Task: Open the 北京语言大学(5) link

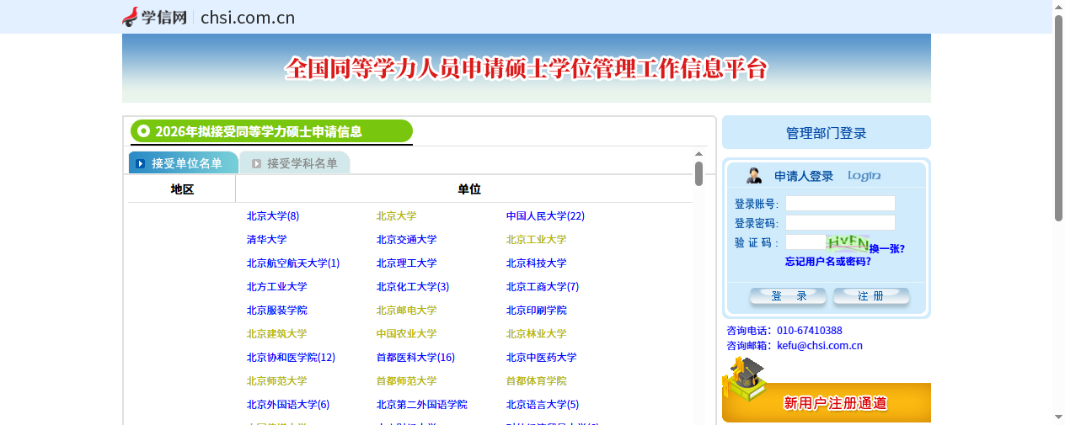Action: [x=543, y=404]
